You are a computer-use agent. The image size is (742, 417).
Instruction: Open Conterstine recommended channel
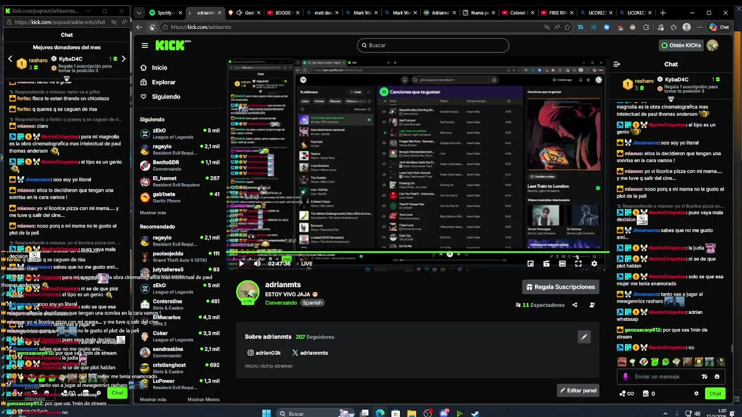180,305
